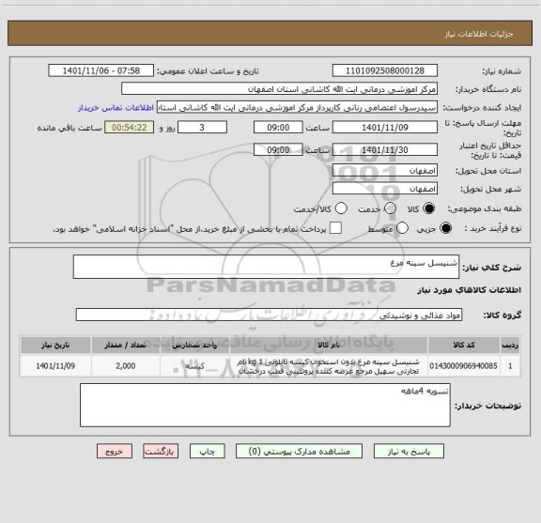Click product code 0143000906940085 cell
The image size is (541, 523).
(x=463, y=365)
